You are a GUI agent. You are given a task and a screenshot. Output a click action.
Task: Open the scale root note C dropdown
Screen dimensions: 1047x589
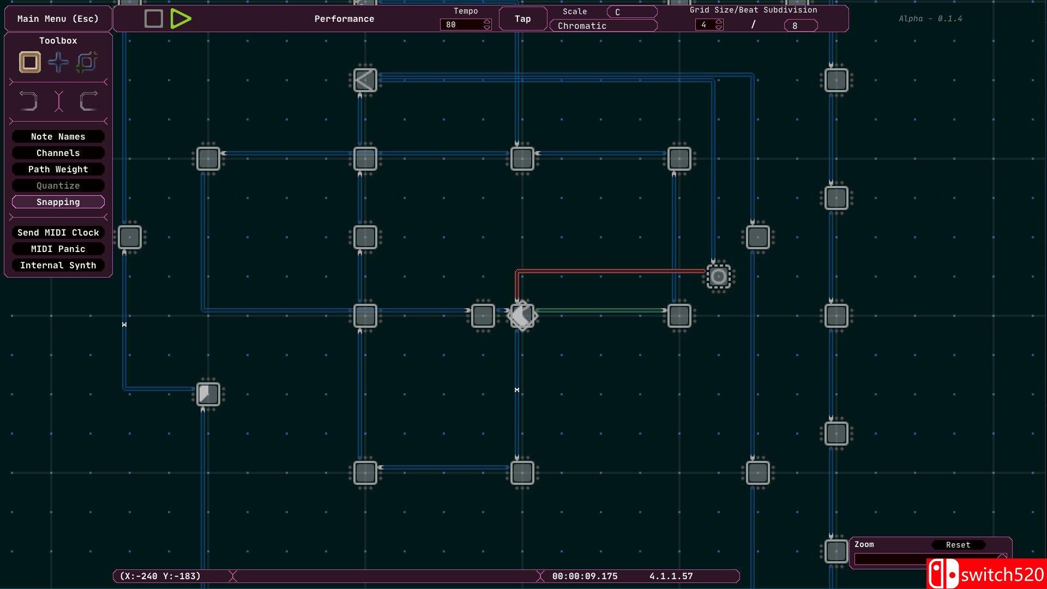631,12
